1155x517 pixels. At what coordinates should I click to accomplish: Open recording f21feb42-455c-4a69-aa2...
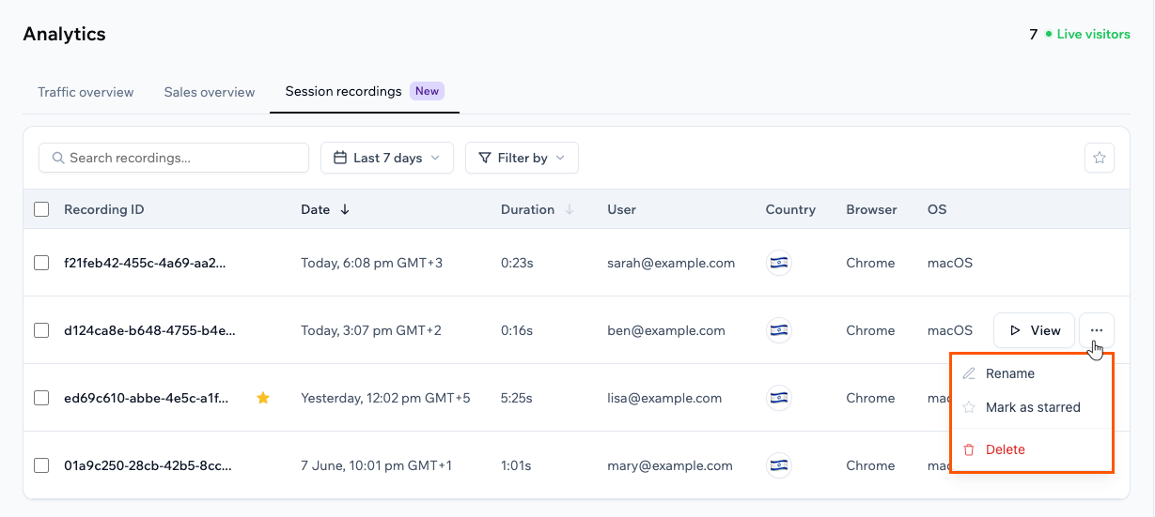(145, 263)
